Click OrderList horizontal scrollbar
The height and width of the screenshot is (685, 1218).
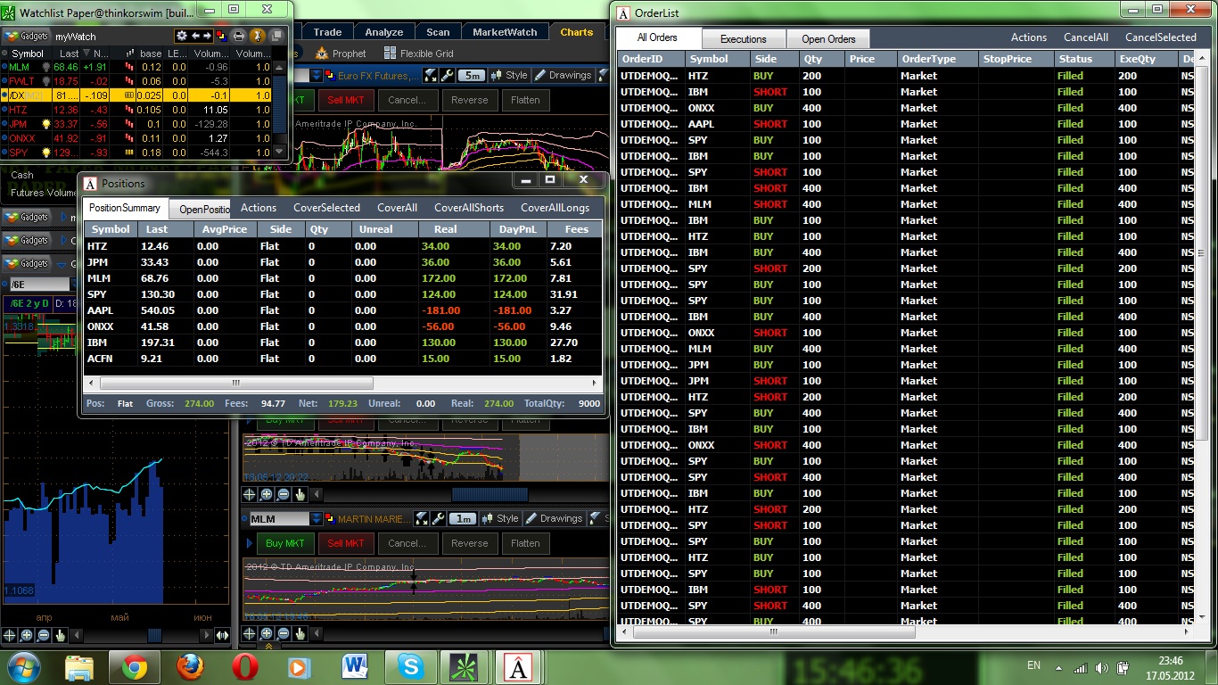pos(775,632)
